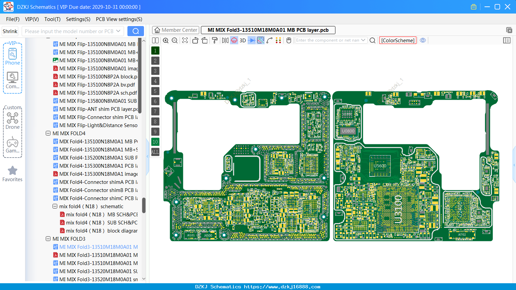Select PCB layer 5
516x290 pixels.
[155, 91]
